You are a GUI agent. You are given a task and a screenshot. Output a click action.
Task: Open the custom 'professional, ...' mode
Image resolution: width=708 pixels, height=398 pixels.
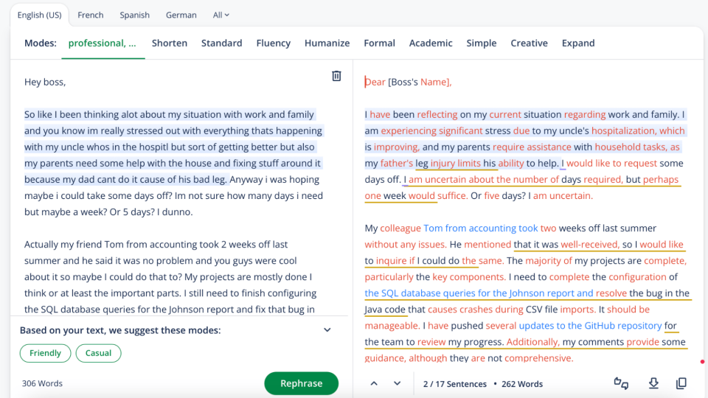[102, 43]
